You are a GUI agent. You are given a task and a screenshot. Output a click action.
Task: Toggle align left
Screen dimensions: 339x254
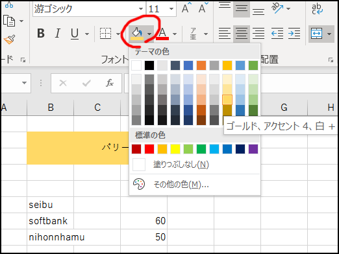coord(225,34)
